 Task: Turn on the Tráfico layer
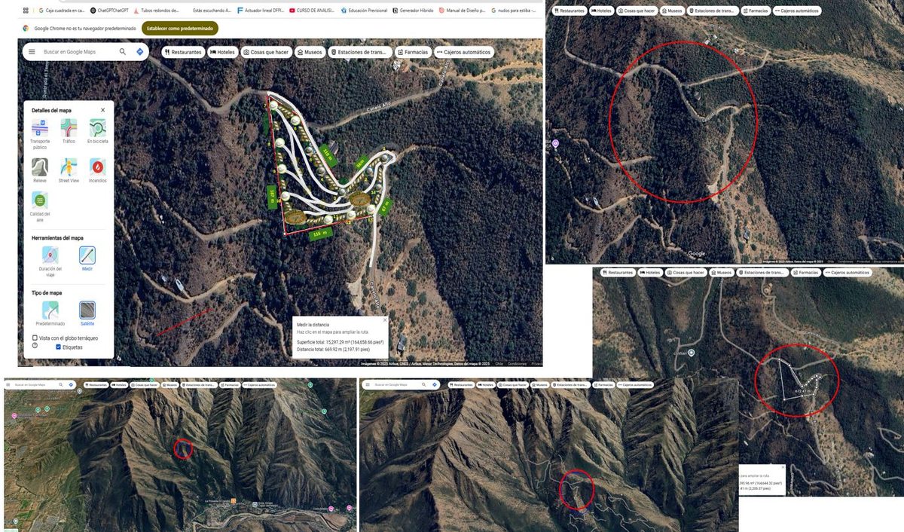pos(69,128)
